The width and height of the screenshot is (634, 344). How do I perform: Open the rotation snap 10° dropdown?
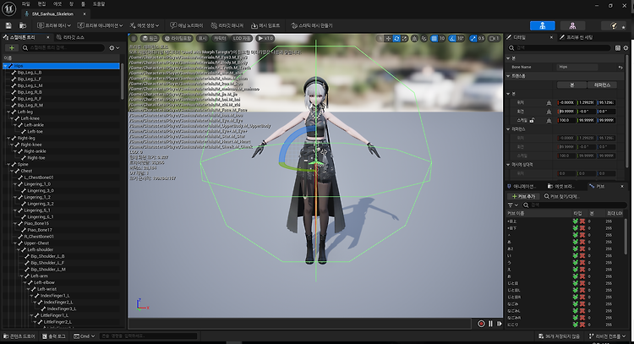[461, 38]
